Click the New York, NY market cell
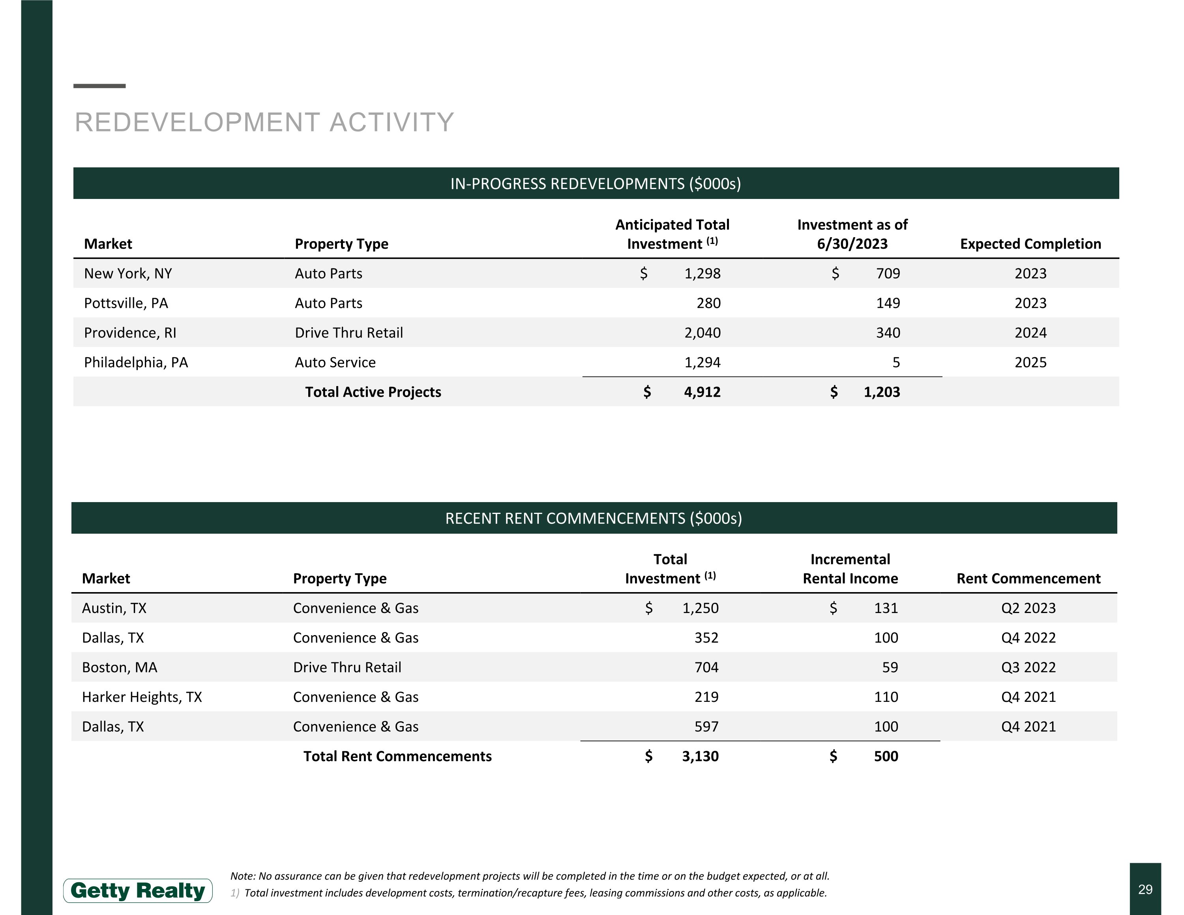The height and width of the screenshot is (915, 1184). (x=128, y=274)
